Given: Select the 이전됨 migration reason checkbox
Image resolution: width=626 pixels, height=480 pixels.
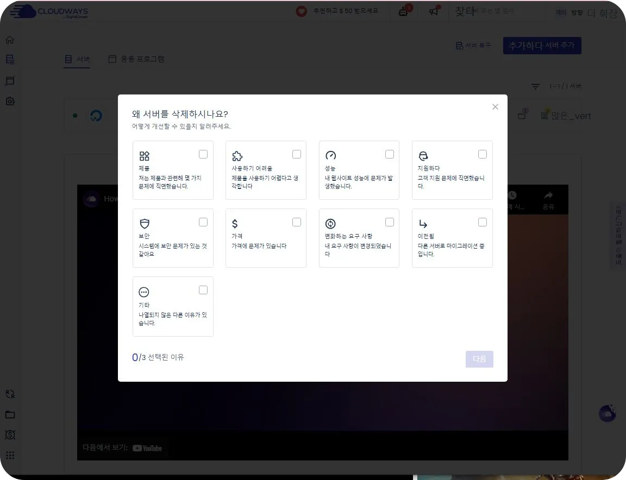Looking at the screenshot, I should click(x=483, y=222).
